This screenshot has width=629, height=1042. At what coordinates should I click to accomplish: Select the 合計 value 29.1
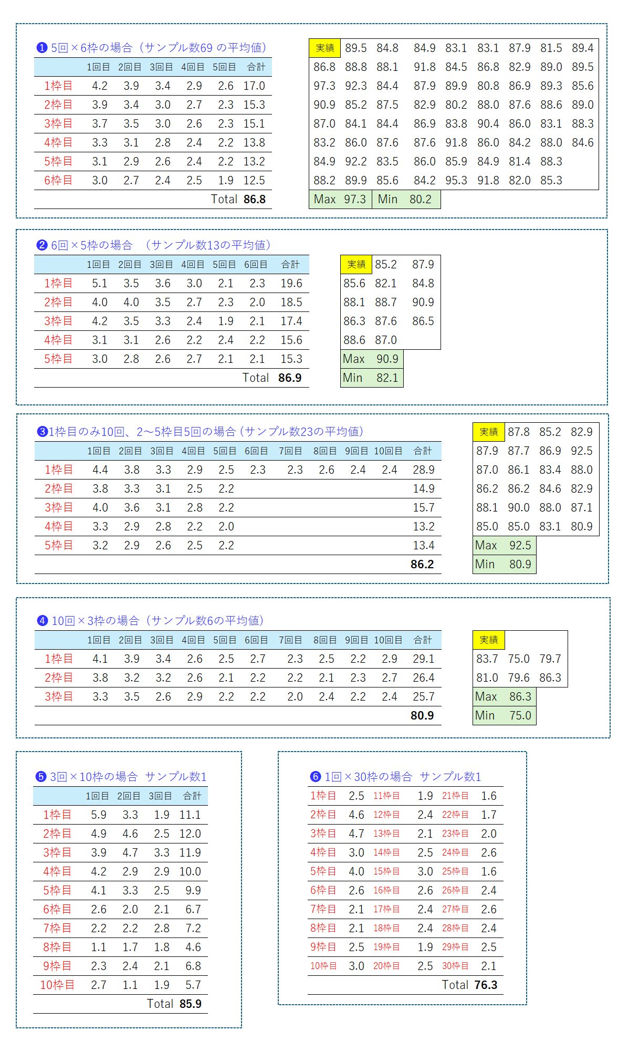[423, 659]
